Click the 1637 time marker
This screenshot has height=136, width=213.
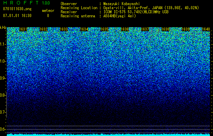pos(145,29)
